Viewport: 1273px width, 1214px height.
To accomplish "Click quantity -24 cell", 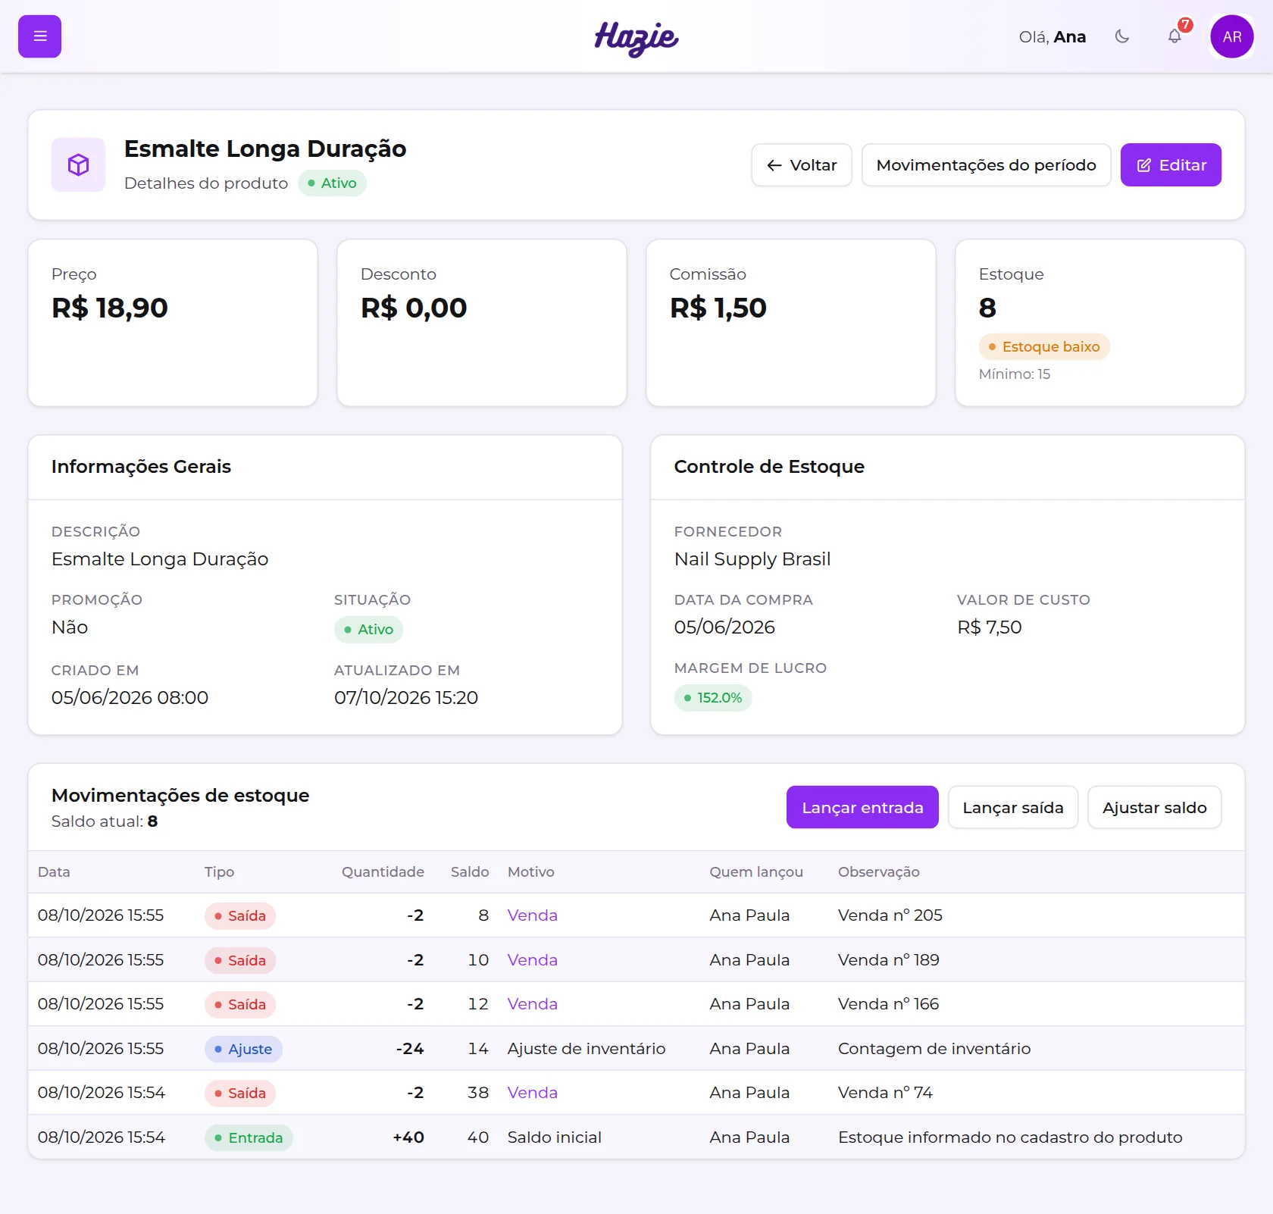I will (x=410, y=1049).
